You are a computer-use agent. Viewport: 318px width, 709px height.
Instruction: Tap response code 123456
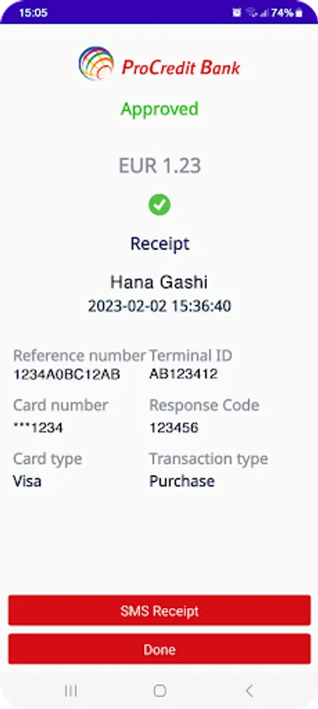coord(174,428)
